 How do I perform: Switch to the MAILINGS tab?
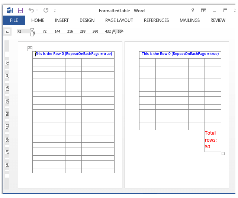point(190,20)
